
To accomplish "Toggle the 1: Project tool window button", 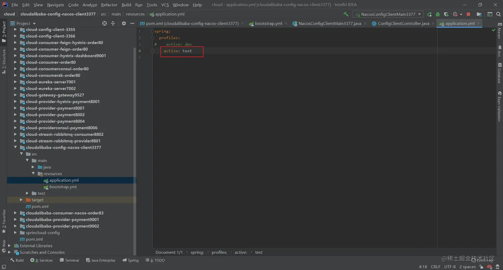I will tap(4, 32).
